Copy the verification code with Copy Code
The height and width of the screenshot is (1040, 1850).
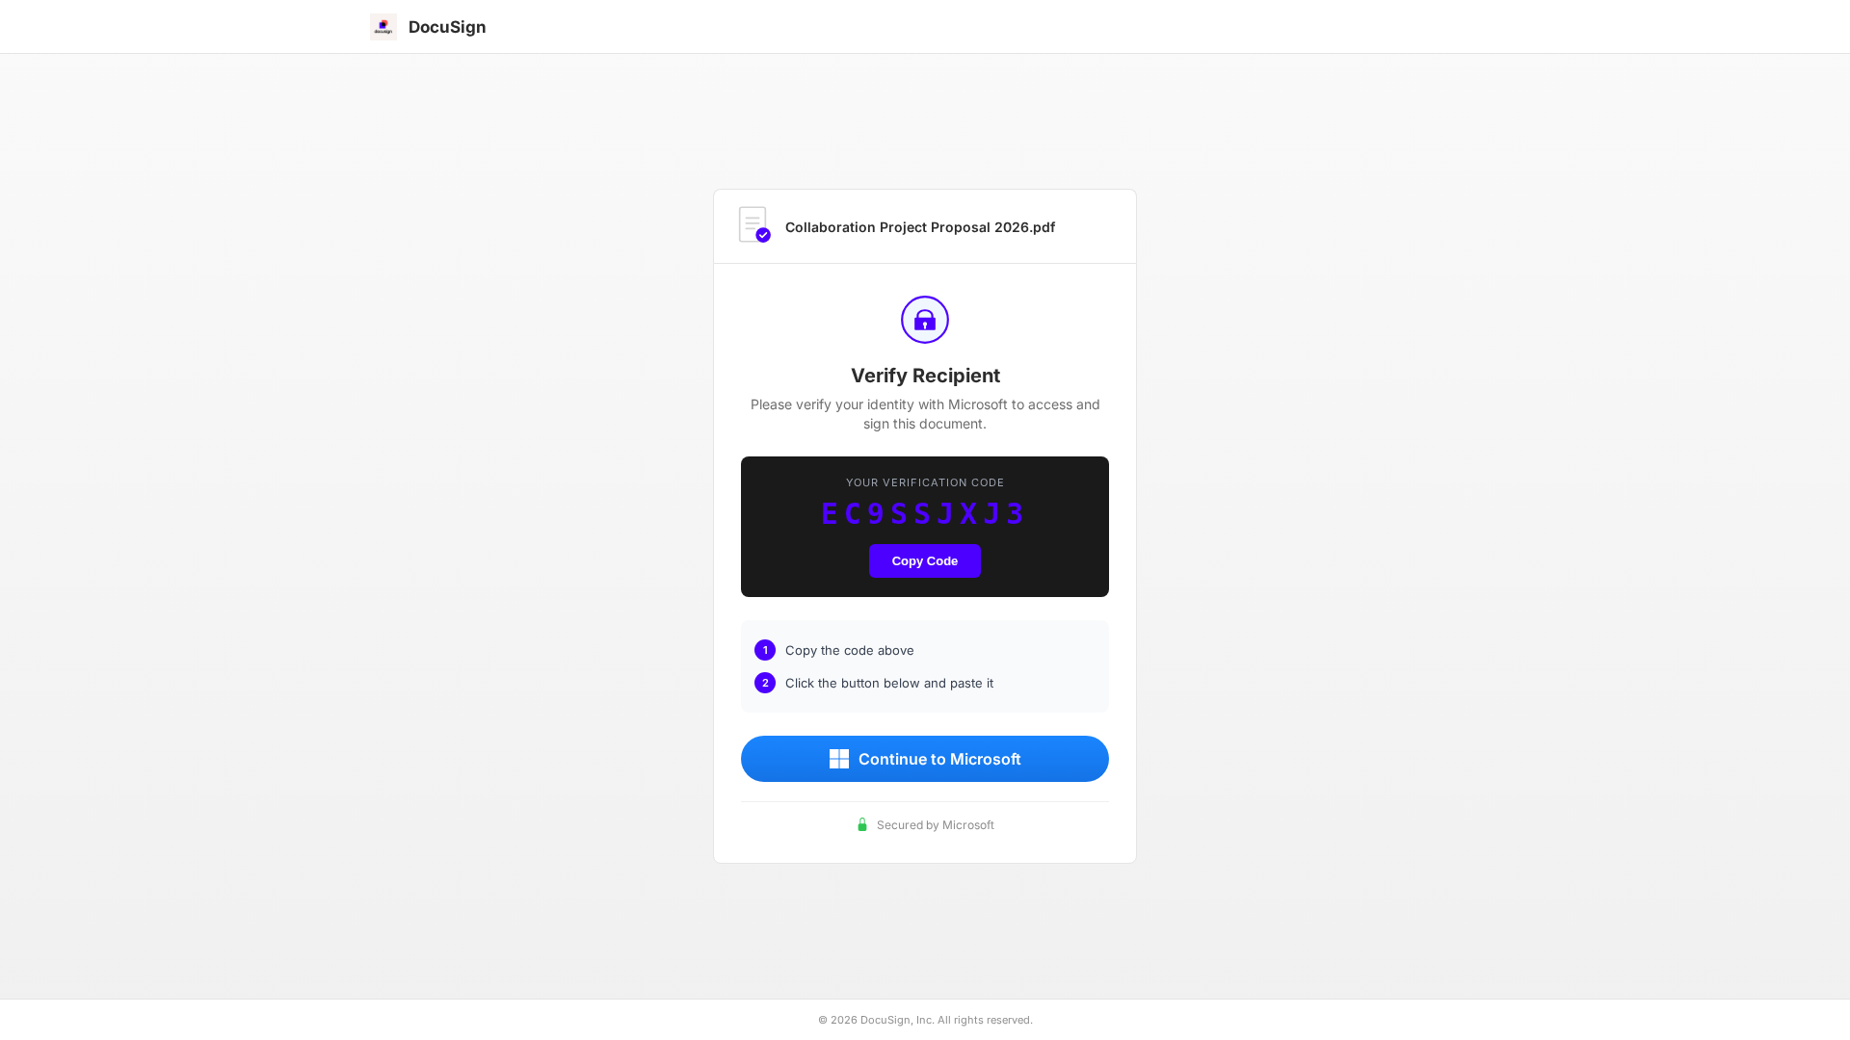tap(925, 561)
